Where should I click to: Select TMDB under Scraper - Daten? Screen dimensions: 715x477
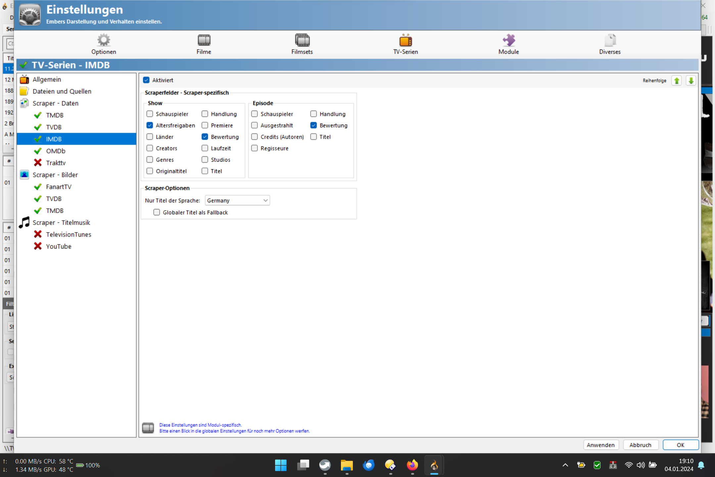[55, 115]
